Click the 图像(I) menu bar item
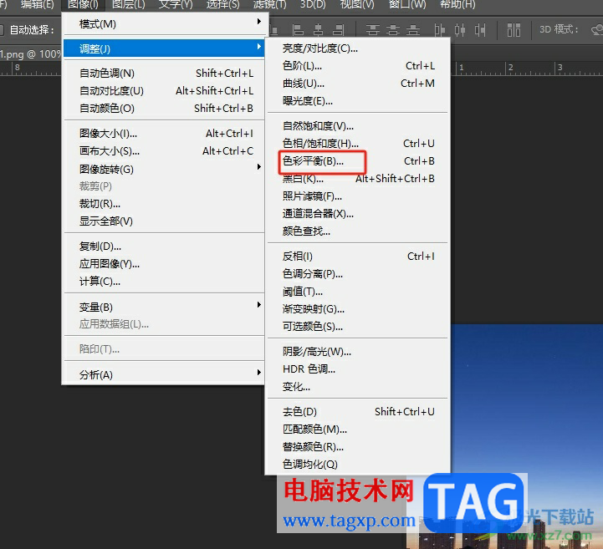The image size is (603, 549). coord(83,5)
